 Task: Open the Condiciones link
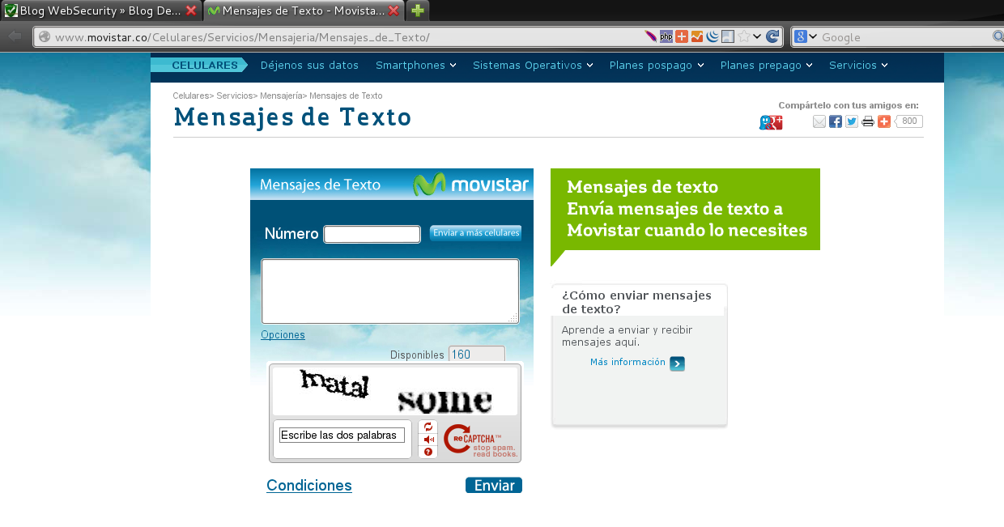point(309,486)
